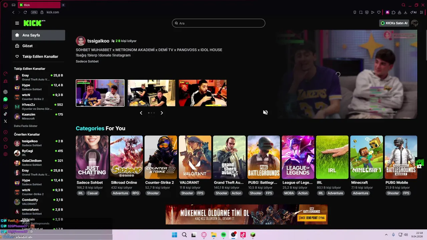
Task: Select the first stream thumbnail in carousel
Action: coord(100,93)
